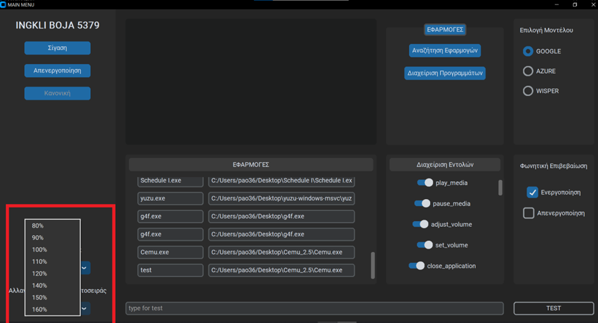The width and height of the screenshot is (598, 323).
Task: Choose 160% from the scale list
Action: (53, 309)
